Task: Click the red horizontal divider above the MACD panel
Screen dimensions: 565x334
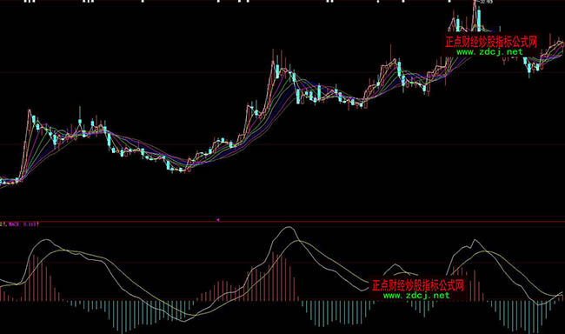Action: click(282, 222)
